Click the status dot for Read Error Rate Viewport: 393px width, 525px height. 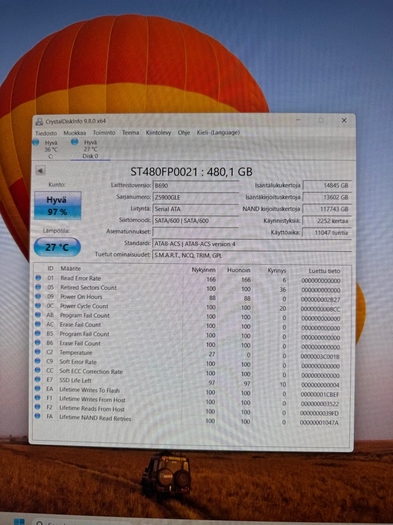pyautogui.click(x=38, y=278)
